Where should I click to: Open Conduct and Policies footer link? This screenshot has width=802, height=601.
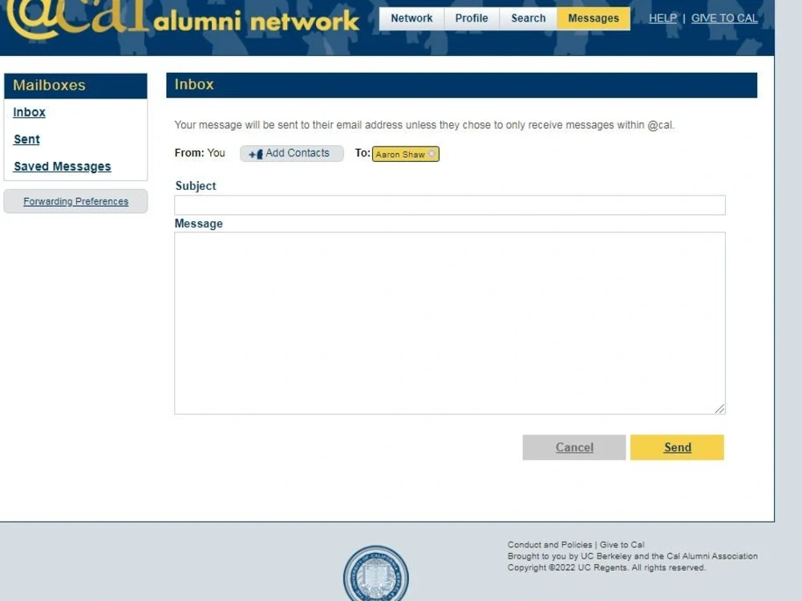(549, 545)
